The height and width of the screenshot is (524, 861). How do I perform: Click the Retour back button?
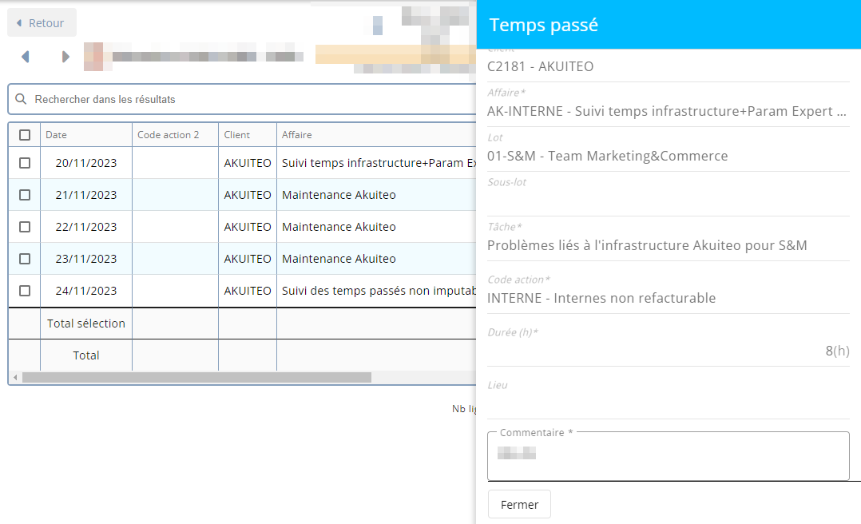point(42,23)
